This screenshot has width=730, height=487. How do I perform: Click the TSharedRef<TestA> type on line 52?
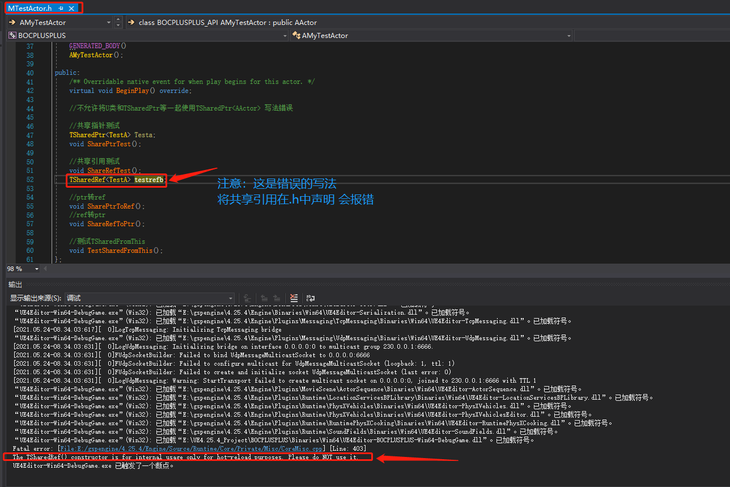pos(100,180)
